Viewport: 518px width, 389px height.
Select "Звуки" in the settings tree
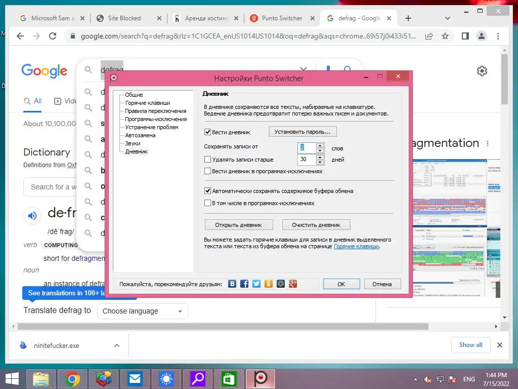click(133, 143)
